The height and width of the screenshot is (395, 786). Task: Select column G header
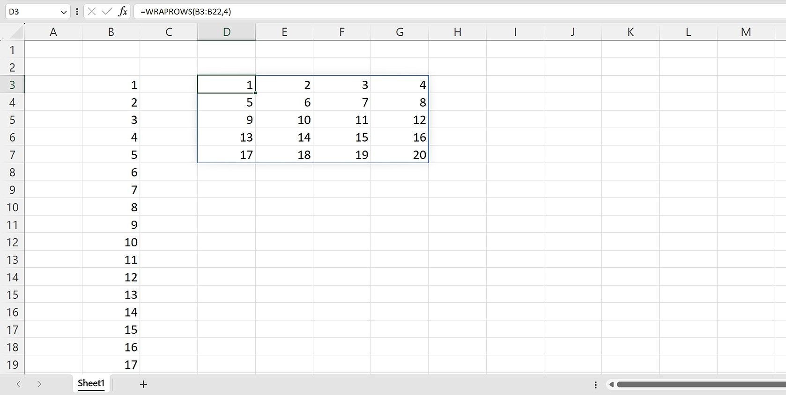pos(400,32)
